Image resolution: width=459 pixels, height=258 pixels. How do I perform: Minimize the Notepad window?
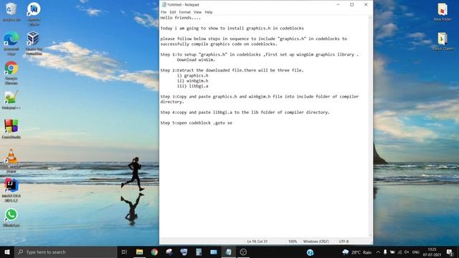pyautogui.click(x=338, y=5)
